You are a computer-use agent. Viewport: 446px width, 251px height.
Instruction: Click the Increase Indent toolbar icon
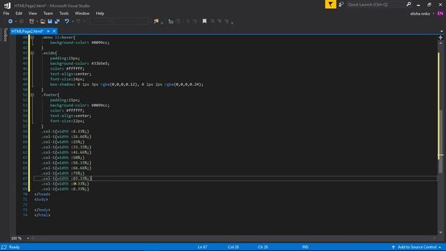(195, 22)
